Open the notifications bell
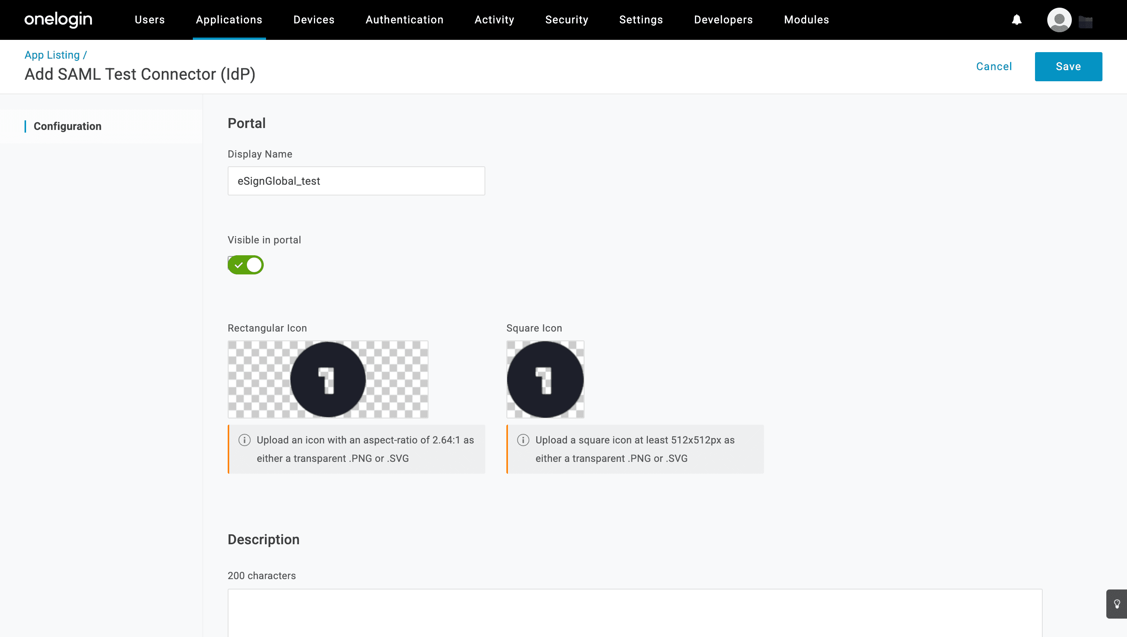This screenshot has height=637, width=1127. pyautogui.click(x=1016, y=20)
